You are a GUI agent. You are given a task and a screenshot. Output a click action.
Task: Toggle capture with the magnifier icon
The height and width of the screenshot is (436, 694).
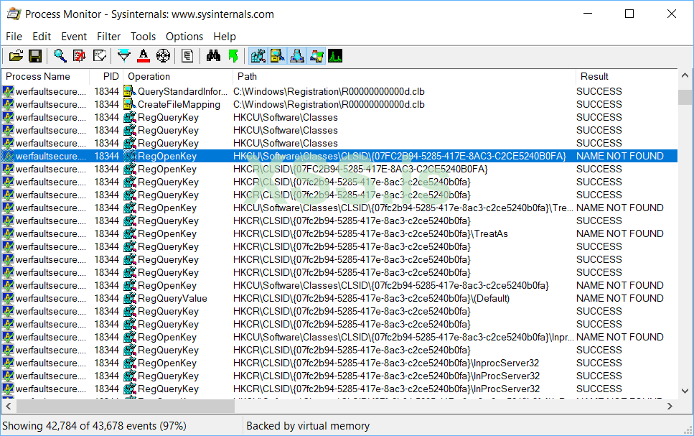tap(60, 55)
